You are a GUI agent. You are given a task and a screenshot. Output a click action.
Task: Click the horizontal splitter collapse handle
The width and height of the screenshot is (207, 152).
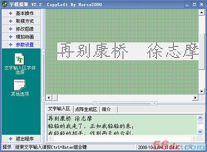(x=125, y=104)
